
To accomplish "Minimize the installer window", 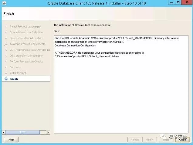I will click(171, 2).
